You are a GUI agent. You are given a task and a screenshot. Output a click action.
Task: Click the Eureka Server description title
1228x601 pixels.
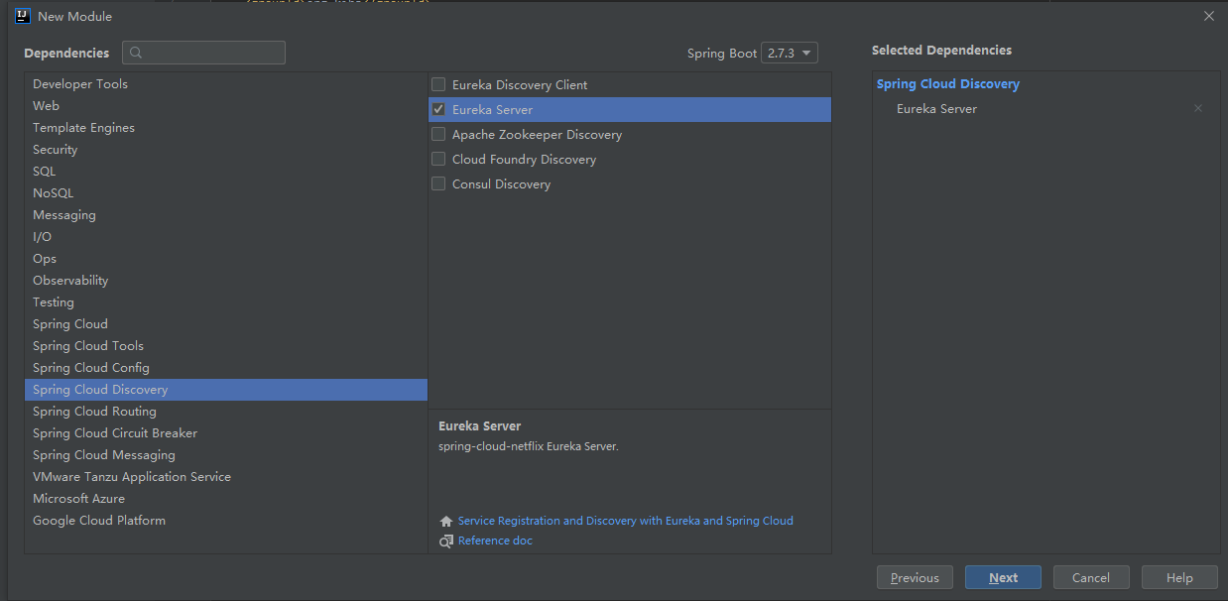coord(479,426)
